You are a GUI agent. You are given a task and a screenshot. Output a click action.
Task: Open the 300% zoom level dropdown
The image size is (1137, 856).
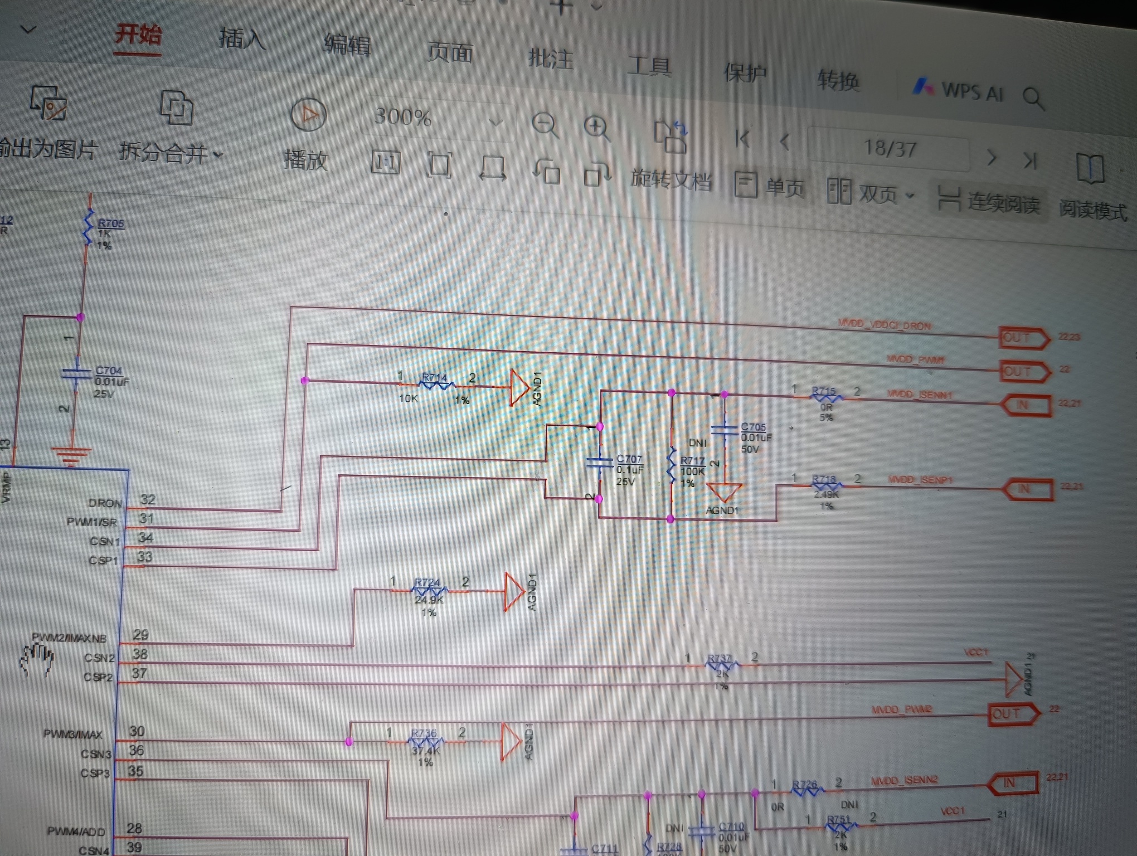[495, 121]
